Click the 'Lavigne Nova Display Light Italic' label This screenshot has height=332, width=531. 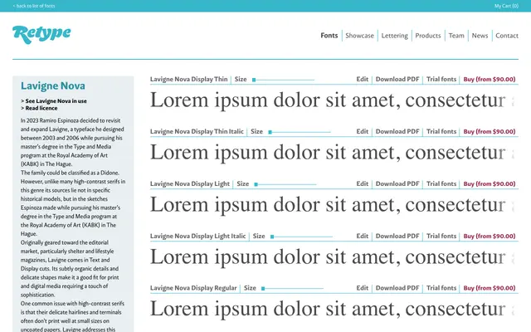pyautogui.click(x=197, y=236)
